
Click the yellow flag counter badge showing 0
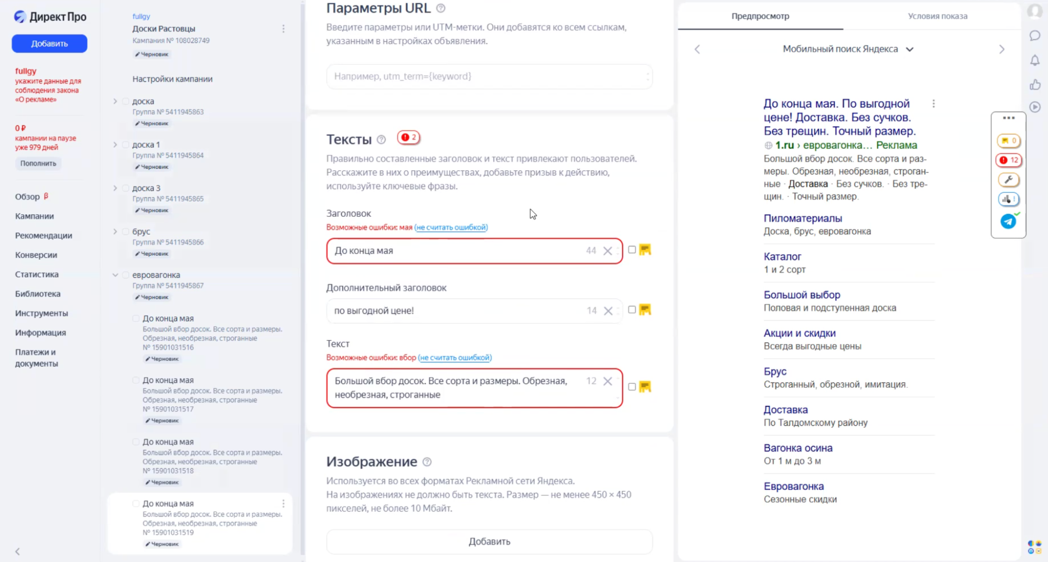click(1009, 140)
